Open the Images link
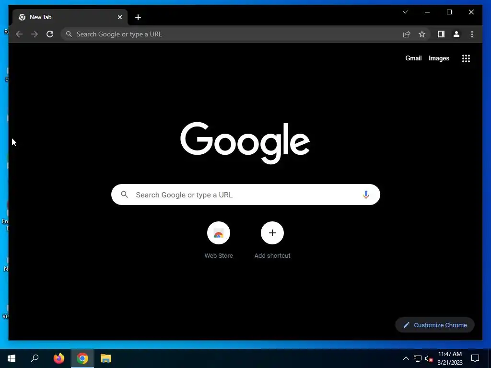Viewport: 491px width, 368px height. 439,58
